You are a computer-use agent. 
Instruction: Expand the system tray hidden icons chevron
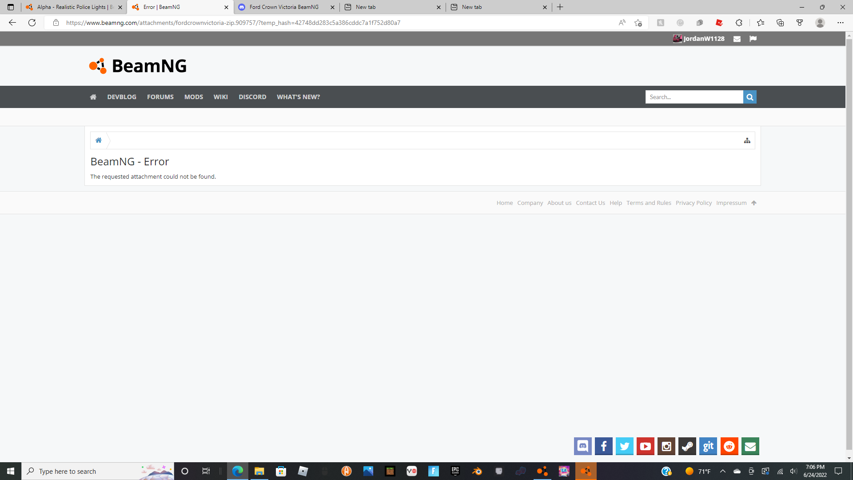click(723, 471)
